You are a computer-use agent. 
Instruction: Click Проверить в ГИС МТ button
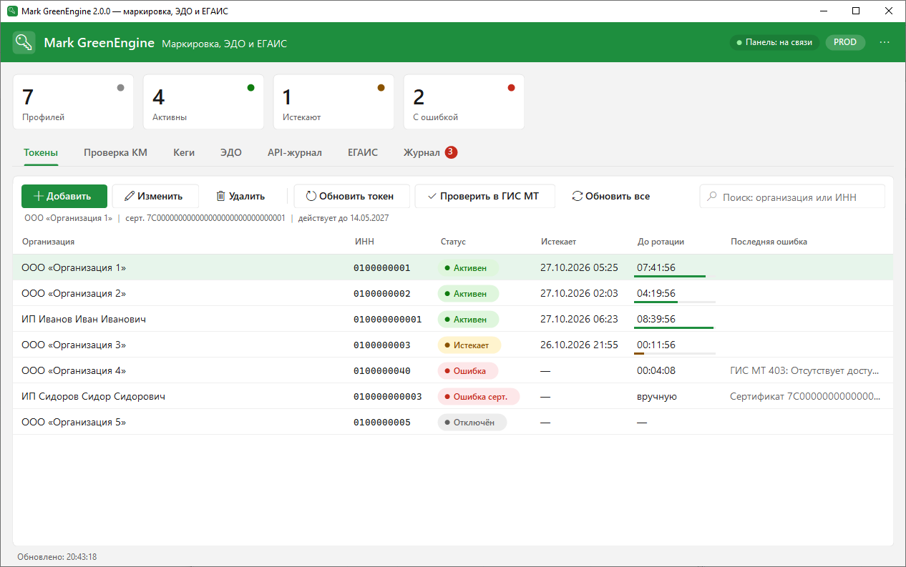[485, 196]
